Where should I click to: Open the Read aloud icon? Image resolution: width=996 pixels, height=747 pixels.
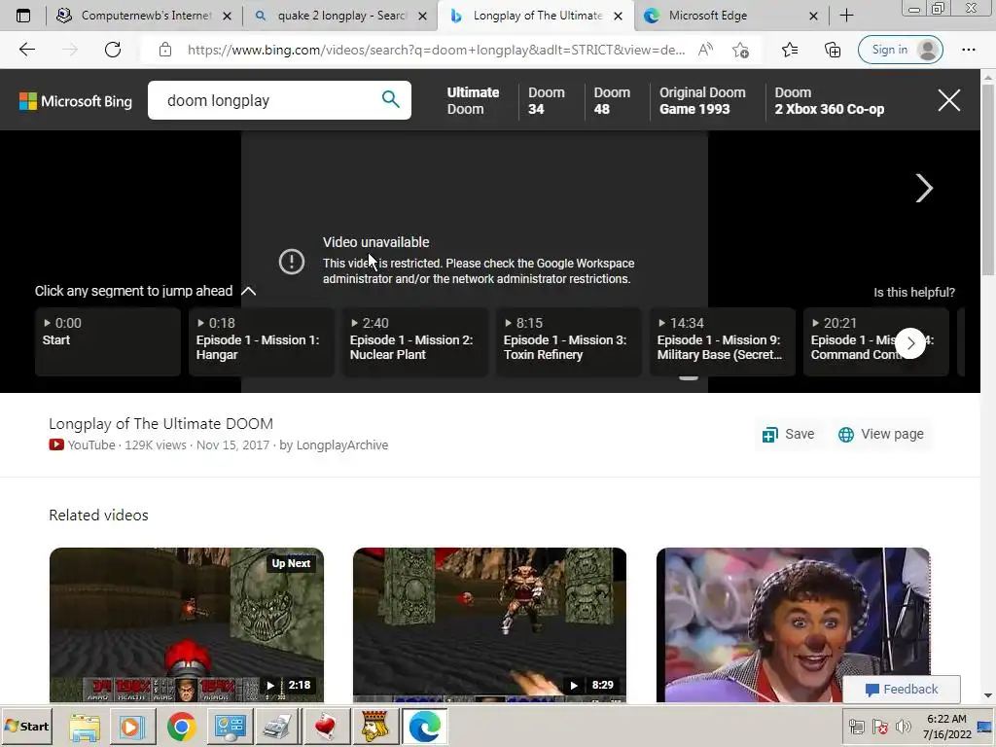coord(705,50)
